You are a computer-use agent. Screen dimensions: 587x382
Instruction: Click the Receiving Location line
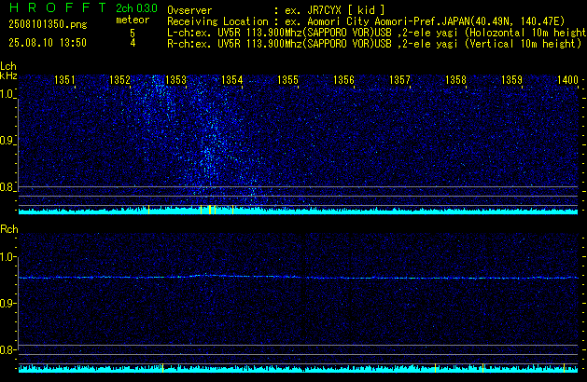(x=366, y=21)
